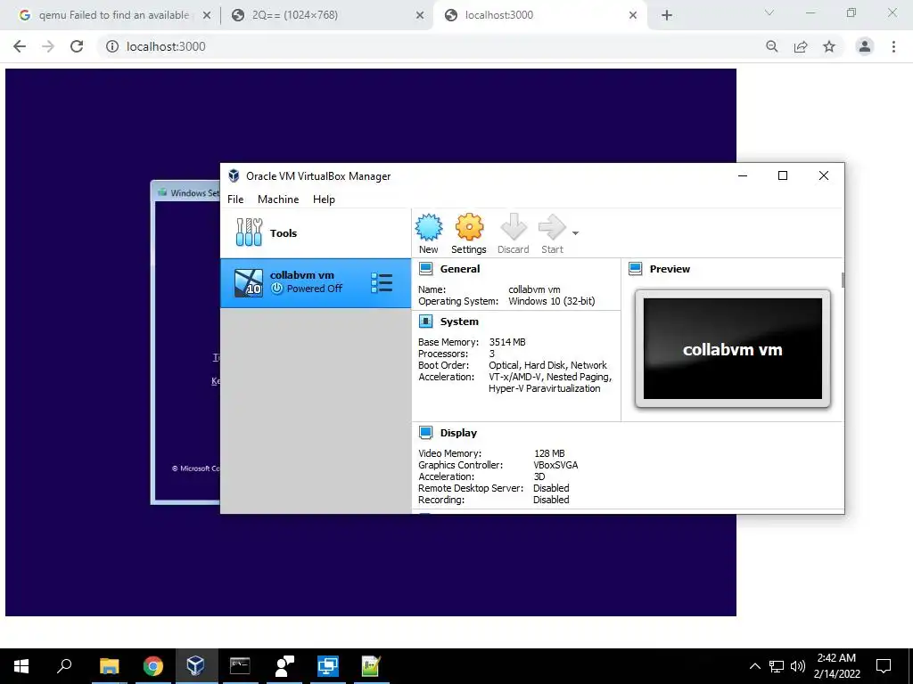
Task: Click the Graphics Controller VBoxSVGA value
Action: pyautogui.click(x=555, y=465)
